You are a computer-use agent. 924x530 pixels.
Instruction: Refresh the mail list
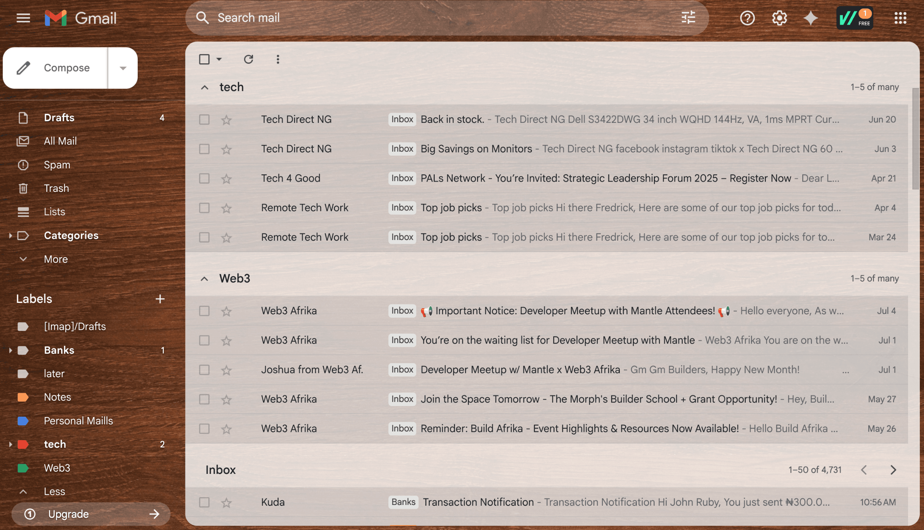click(x=248, y=59)
